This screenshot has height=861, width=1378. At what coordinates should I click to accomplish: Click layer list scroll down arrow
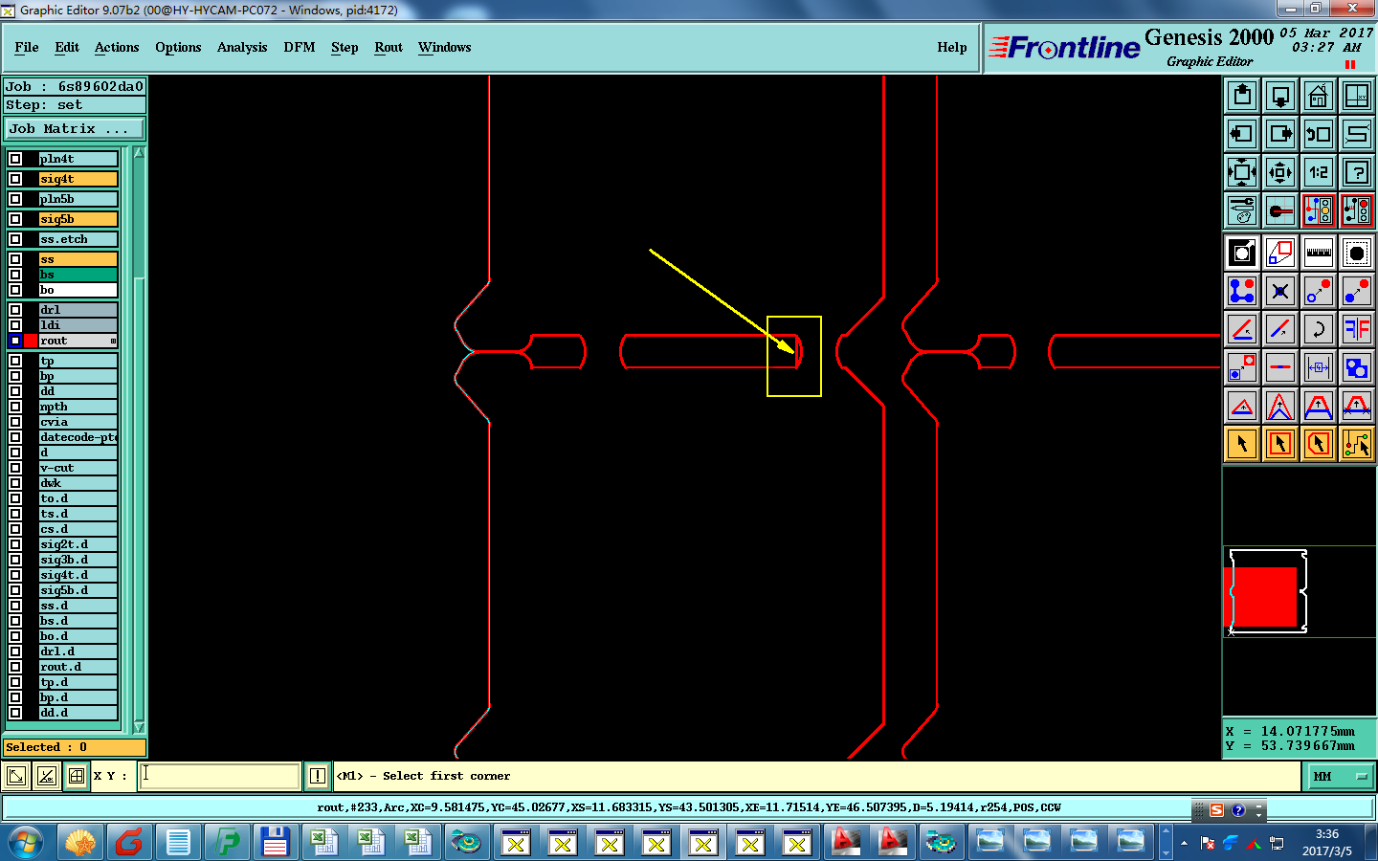point(139,727)
